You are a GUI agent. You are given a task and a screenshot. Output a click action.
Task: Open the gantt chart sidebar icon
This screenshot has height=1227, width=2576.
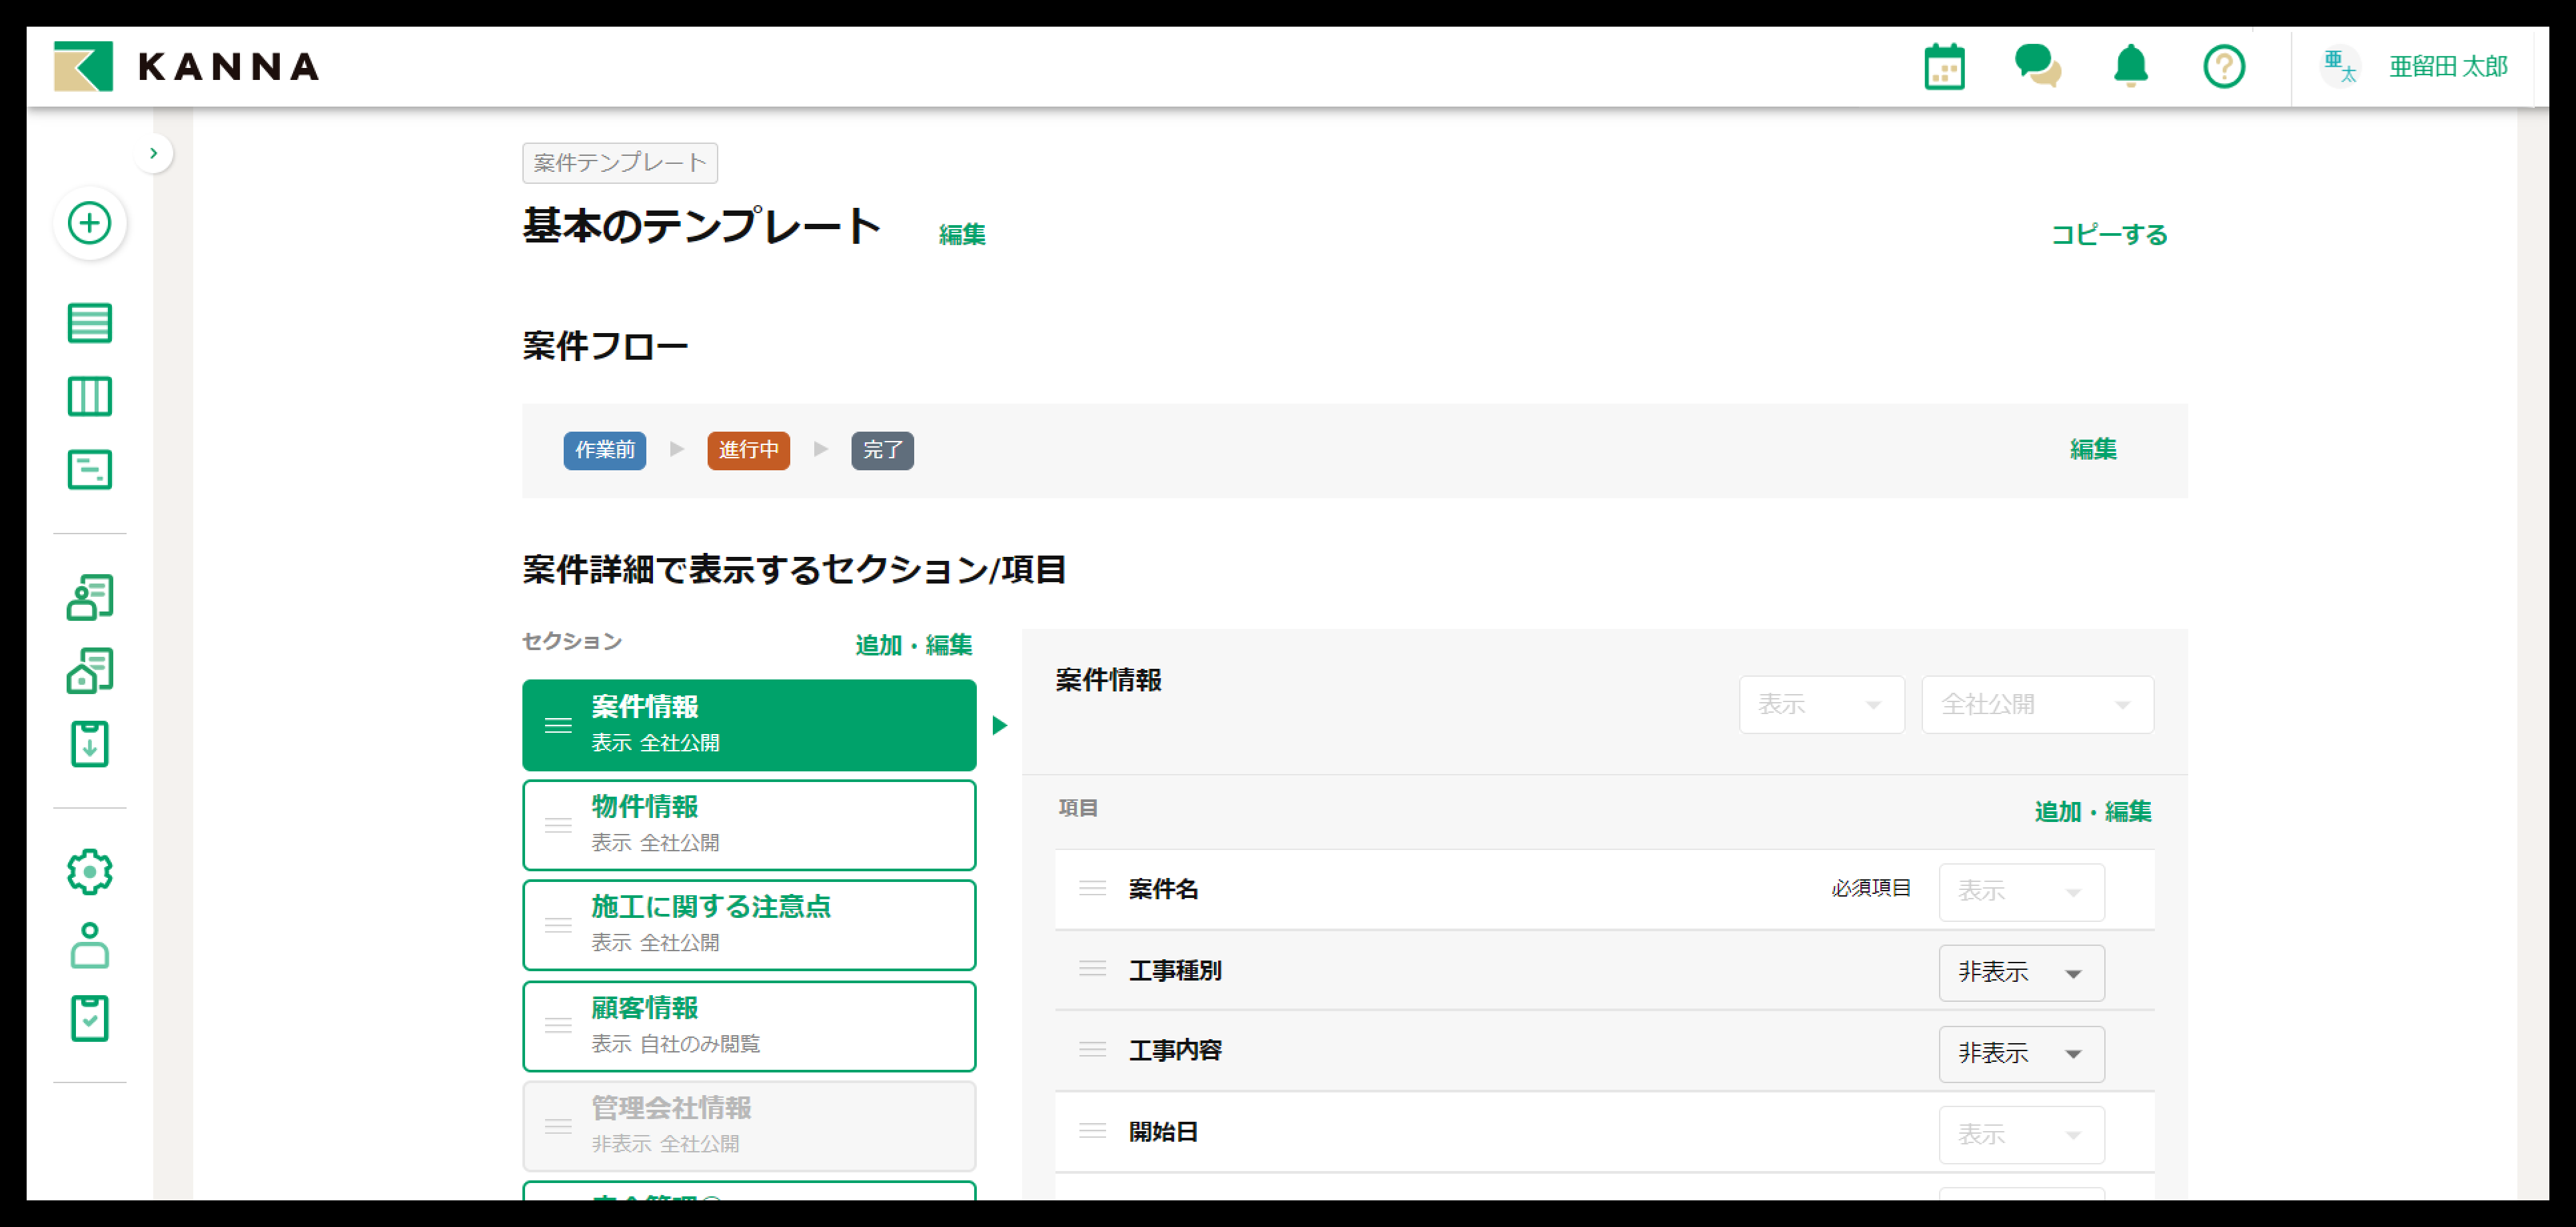tap(90, 469)
